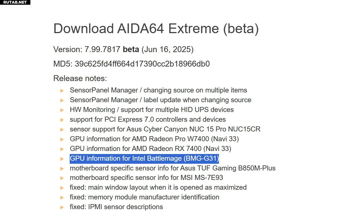Click the memory module manufacturer identification line
This screenshot has width=338, height=220.
pos(144,197)
